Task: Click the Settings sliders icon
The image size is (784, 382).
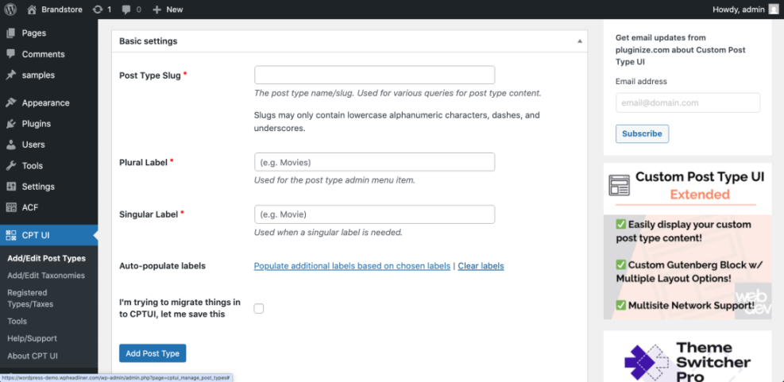Action: point(10,187)
